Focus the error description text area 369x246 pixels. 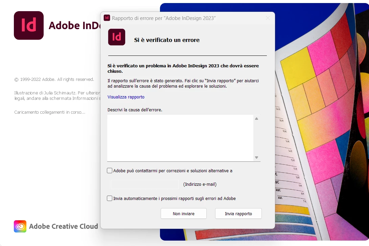180,138
